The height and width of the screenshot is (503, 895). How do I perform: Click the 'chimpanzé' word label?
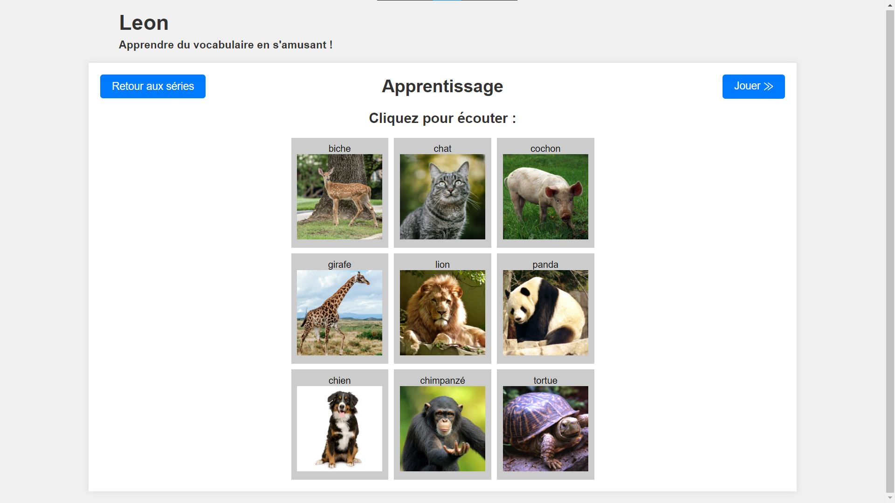442,381
